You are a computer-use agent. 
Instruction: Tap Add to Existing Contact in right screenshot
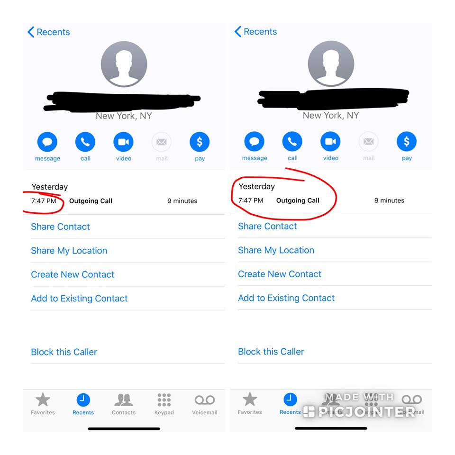point(286,298)
